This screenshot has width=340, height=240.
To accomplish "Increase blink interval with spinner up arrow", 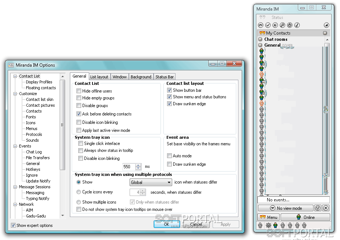I will pyautogui.click(x=138, y=165).
